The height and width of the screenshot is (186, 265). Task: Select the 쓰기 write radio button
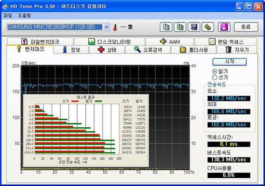pos(215,77)
